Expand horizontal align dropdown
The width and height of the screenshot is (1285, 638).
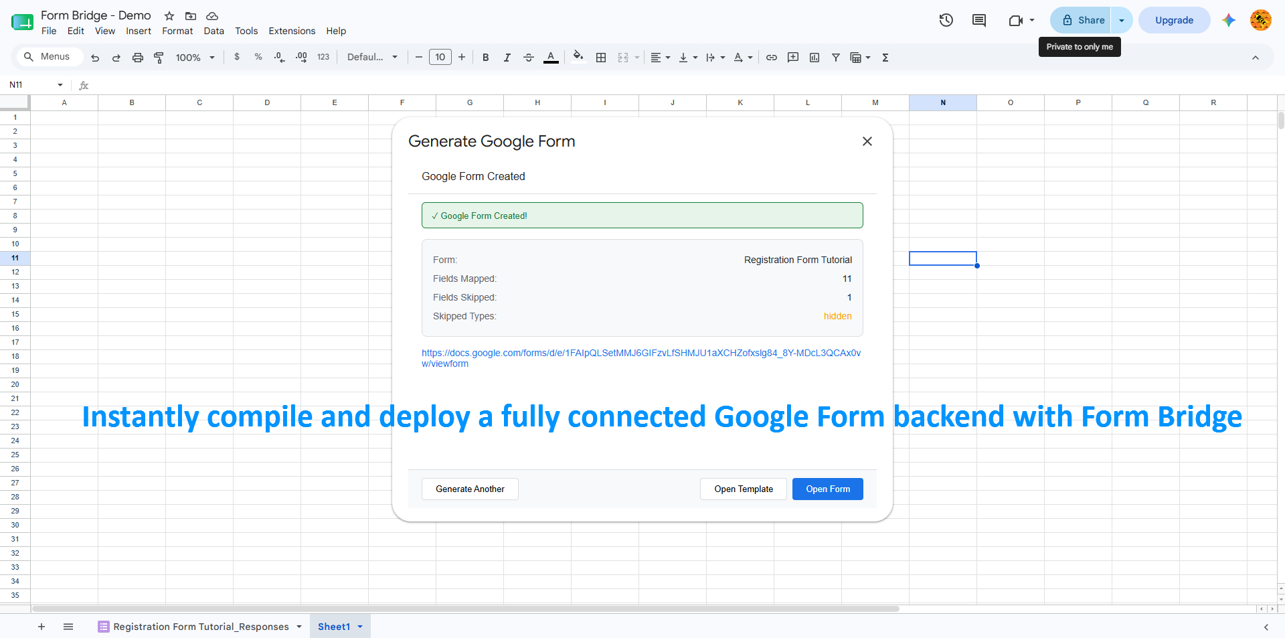(x=668, y=58)
